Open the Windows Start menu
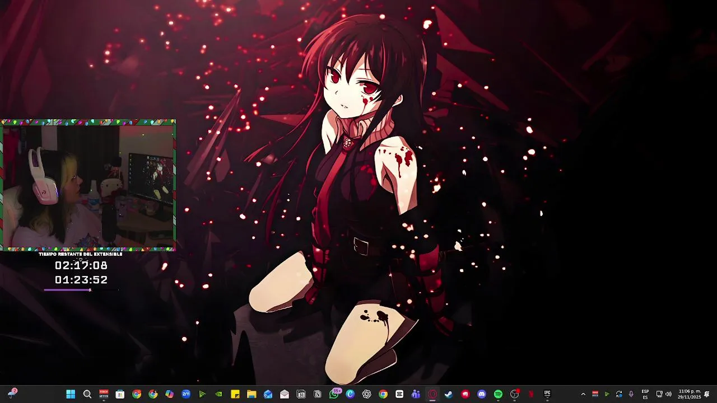 [x=71, y=394]
